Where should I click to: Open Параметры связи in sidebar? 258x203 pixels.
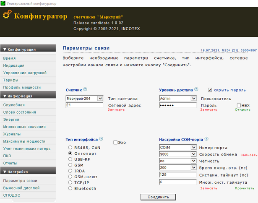pos(28,181)
